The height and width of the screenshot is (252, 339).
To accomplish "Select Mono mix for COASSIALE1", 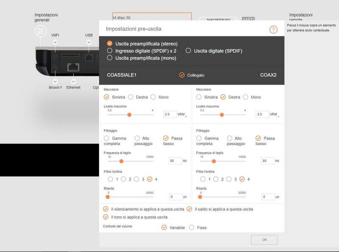I will click(153, 97).
